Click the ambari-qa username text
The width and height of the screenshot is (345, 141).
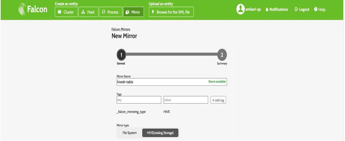pyautogui.click(x=253, y=9)
